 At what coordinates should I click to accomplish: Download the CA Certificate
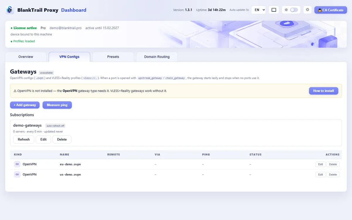pos(331,10)
